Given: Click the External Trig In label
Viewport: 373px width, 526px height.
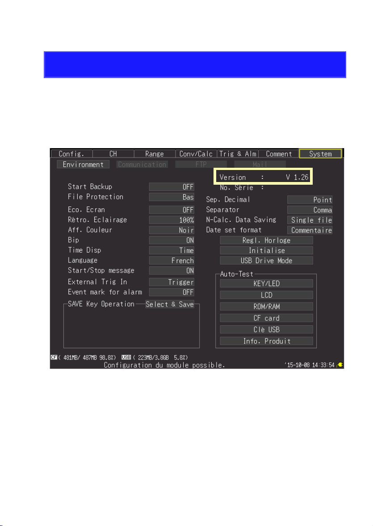Looking at the screenshot, I should click(x=97, y=282).
